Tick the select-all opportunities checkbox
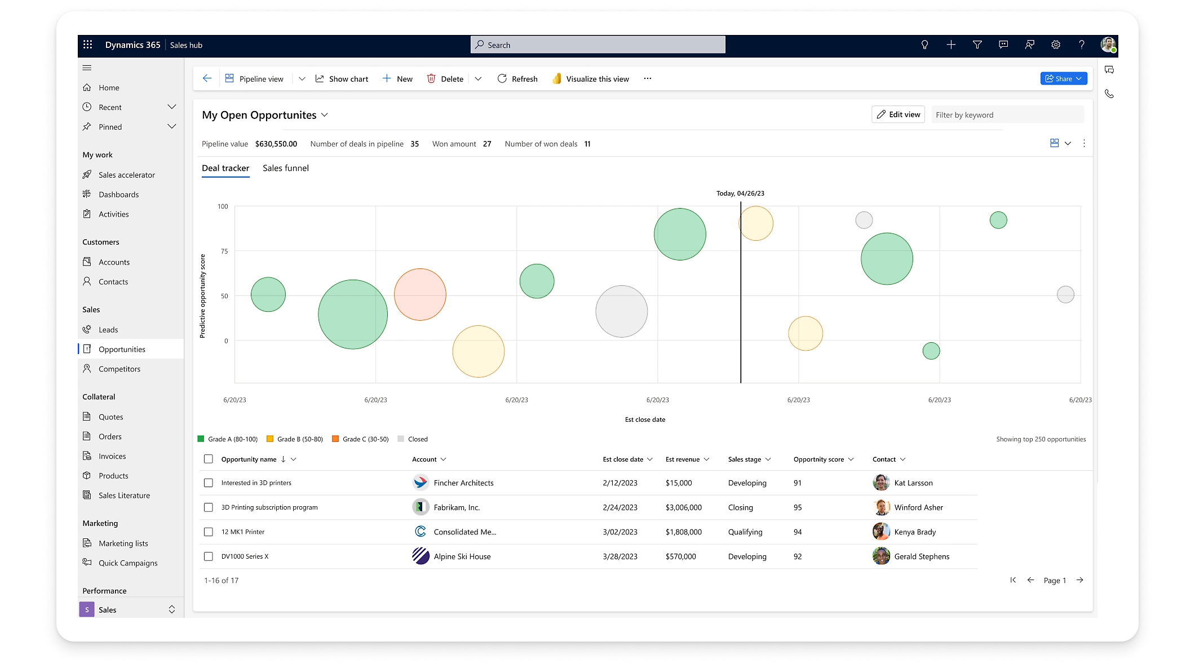1195x672 pixels. point(209,459)
